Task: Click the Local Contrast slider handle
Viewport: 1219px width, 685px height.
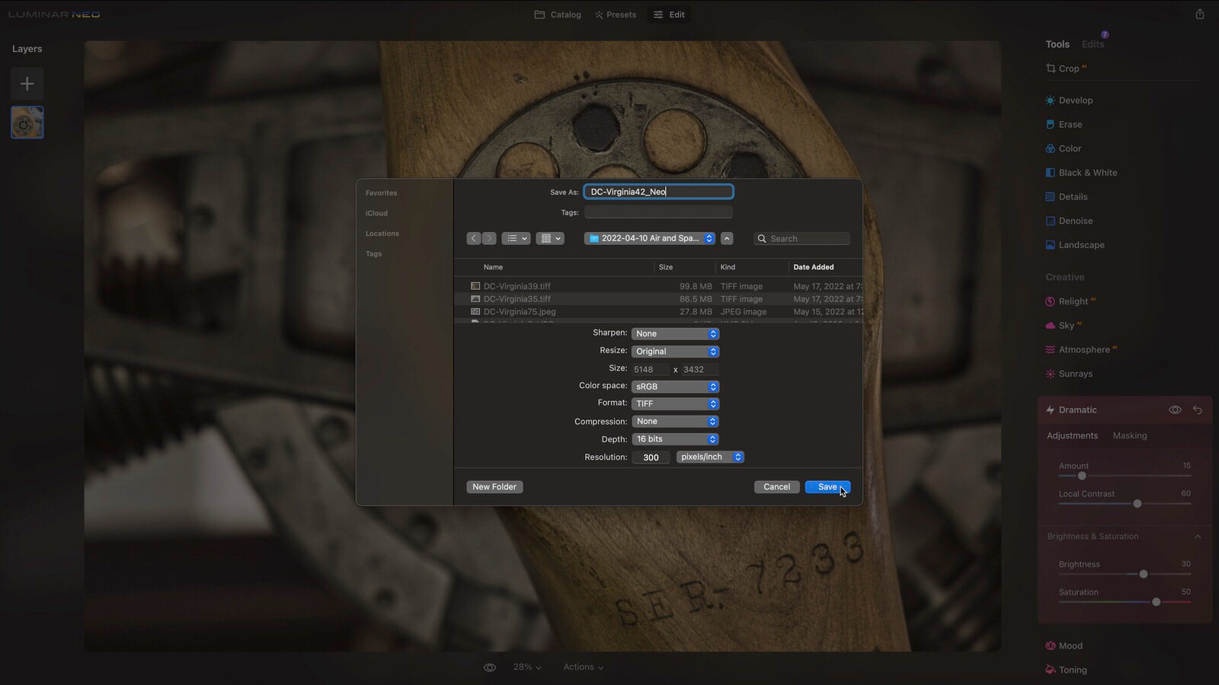Action: [1137, 504]
